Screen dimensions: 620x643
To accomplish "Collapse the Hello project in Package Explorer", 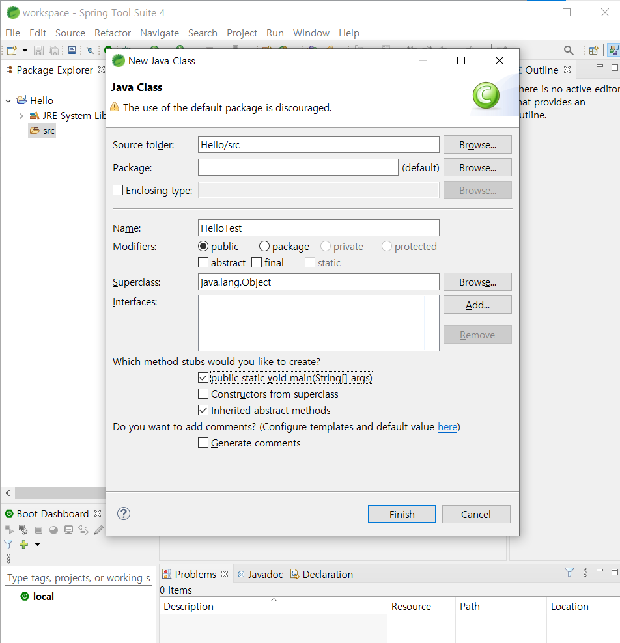I will tap(7, 100).
